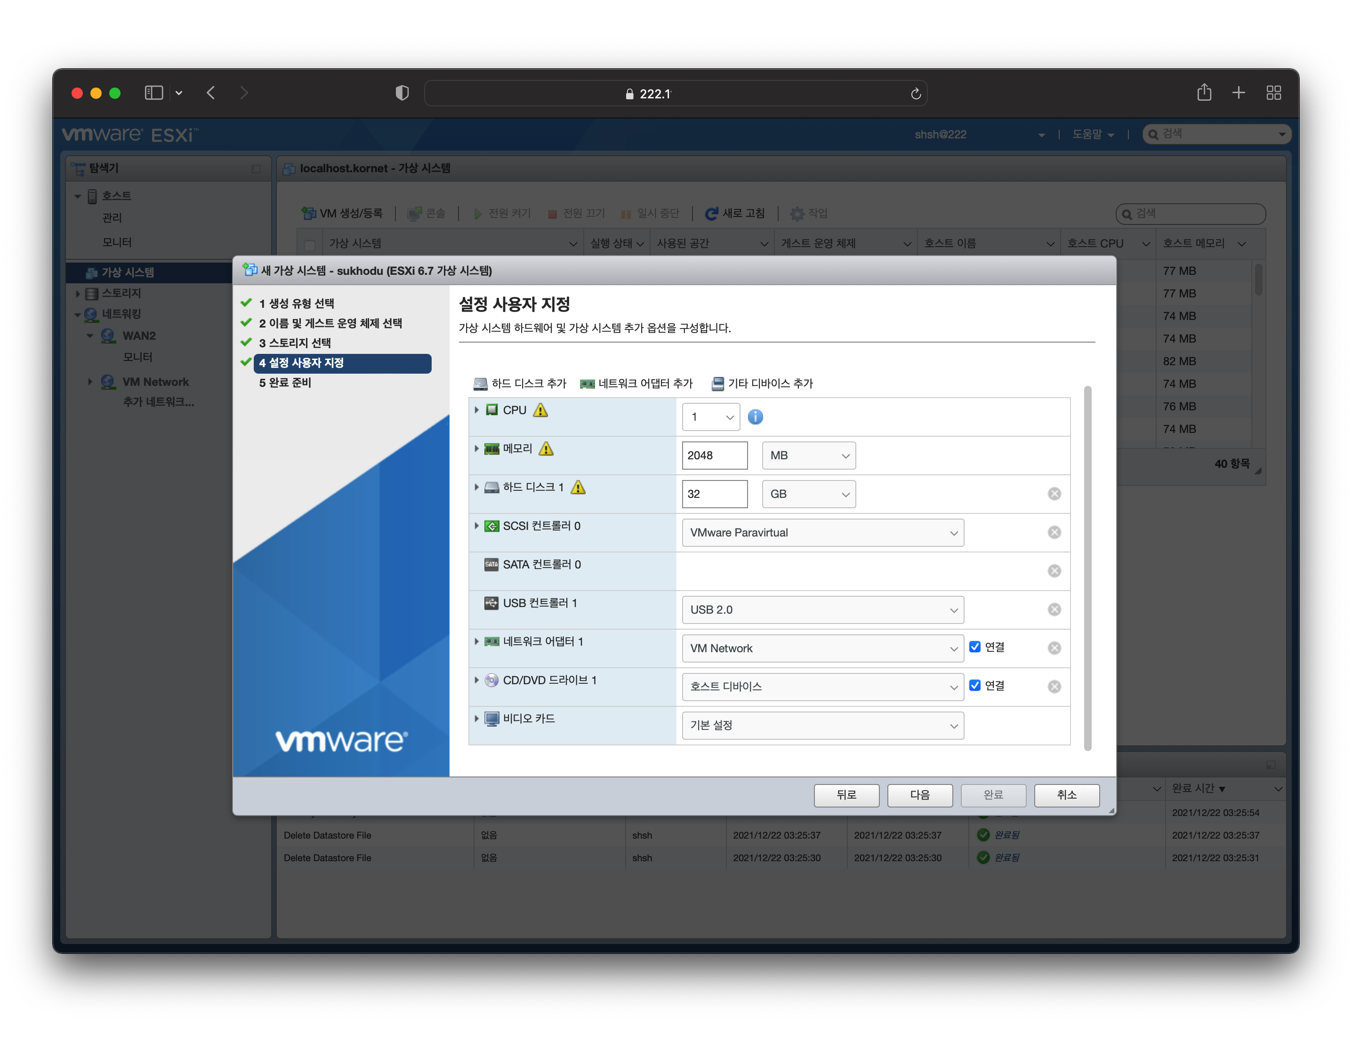This screenshot has height=1056, width=1352.
Task: Click the CPU info icon
Action: pos(755,417)
